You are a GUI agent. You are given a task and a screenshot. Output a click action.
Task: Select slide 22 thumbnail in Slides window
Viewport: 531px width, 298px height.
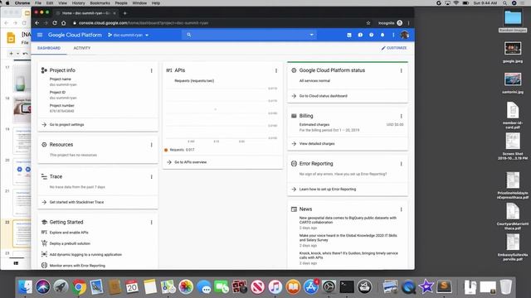coord(22,233)
